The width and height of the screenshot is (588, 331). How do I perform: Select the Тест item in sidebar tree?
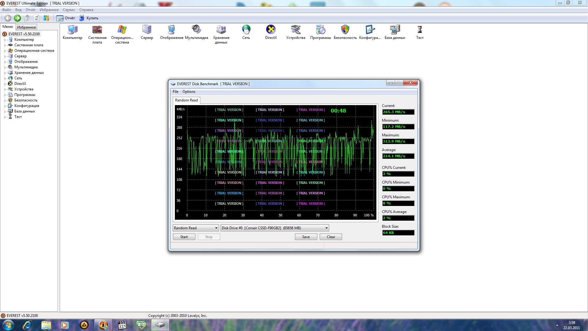tap(18, 117)
